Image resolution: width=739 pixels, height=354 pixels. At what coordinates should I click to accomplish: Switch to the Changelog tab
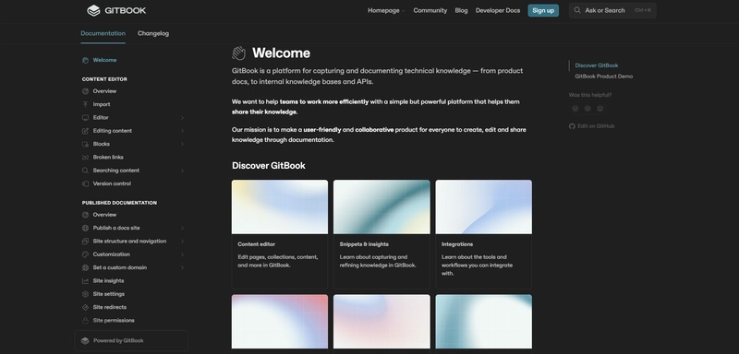pyautogui.click(x=153, y=33)
